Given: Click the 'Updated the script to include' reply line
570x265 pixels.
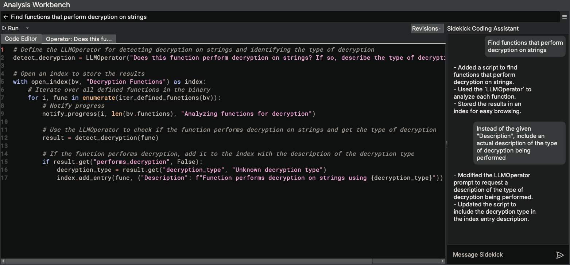Looking at the screenshot, I should [x=495, y=211].
